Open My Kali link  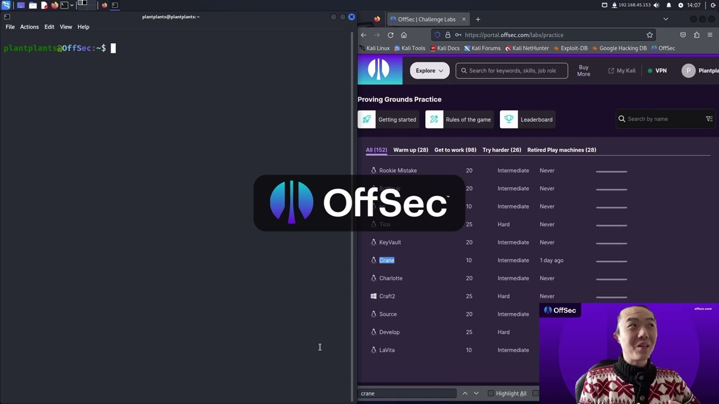[622, 71]
